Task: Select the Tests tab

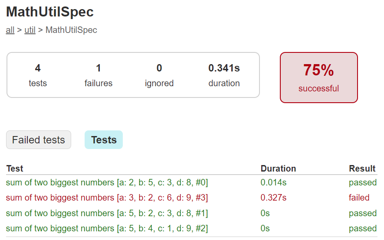Action: pyautogui.click(x=104, y=140)
